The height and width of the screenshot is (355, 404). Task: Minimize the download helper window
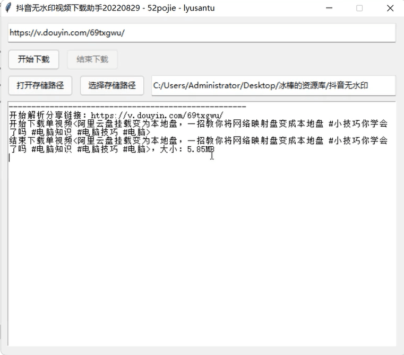(329, 8)
